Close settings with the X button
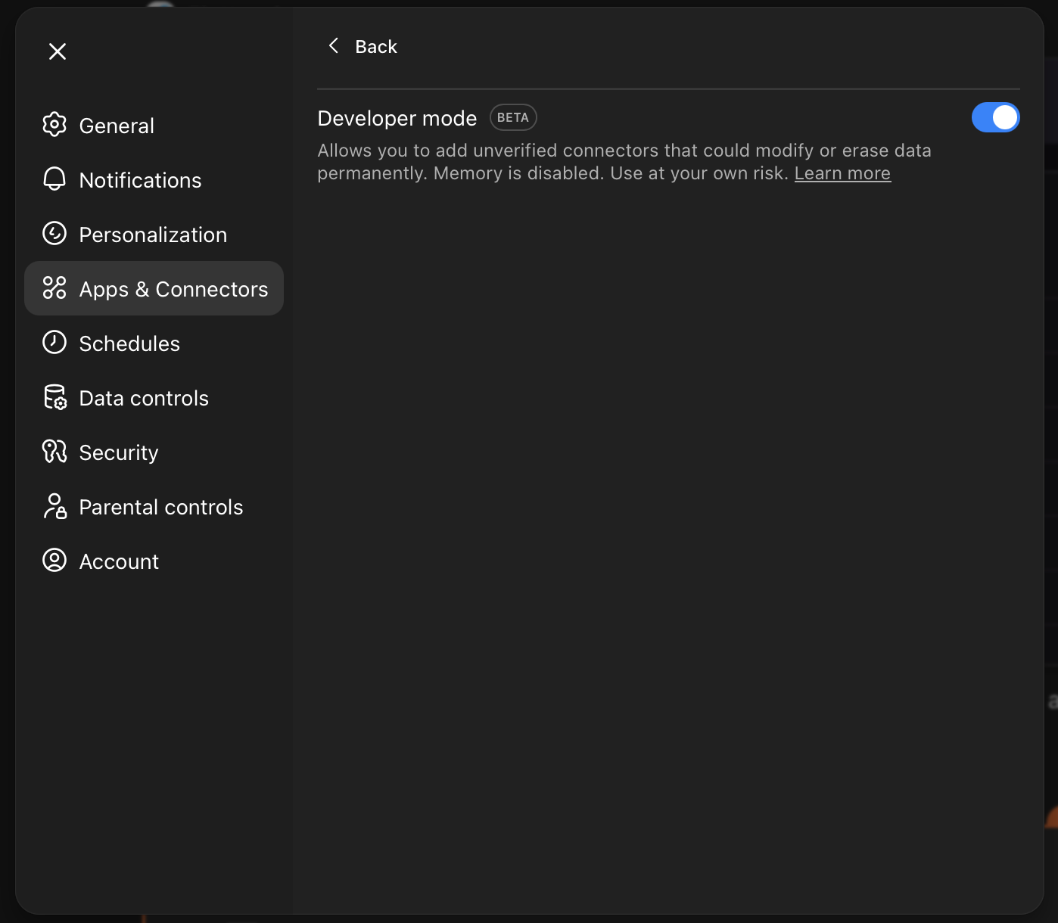 [57, 51]
